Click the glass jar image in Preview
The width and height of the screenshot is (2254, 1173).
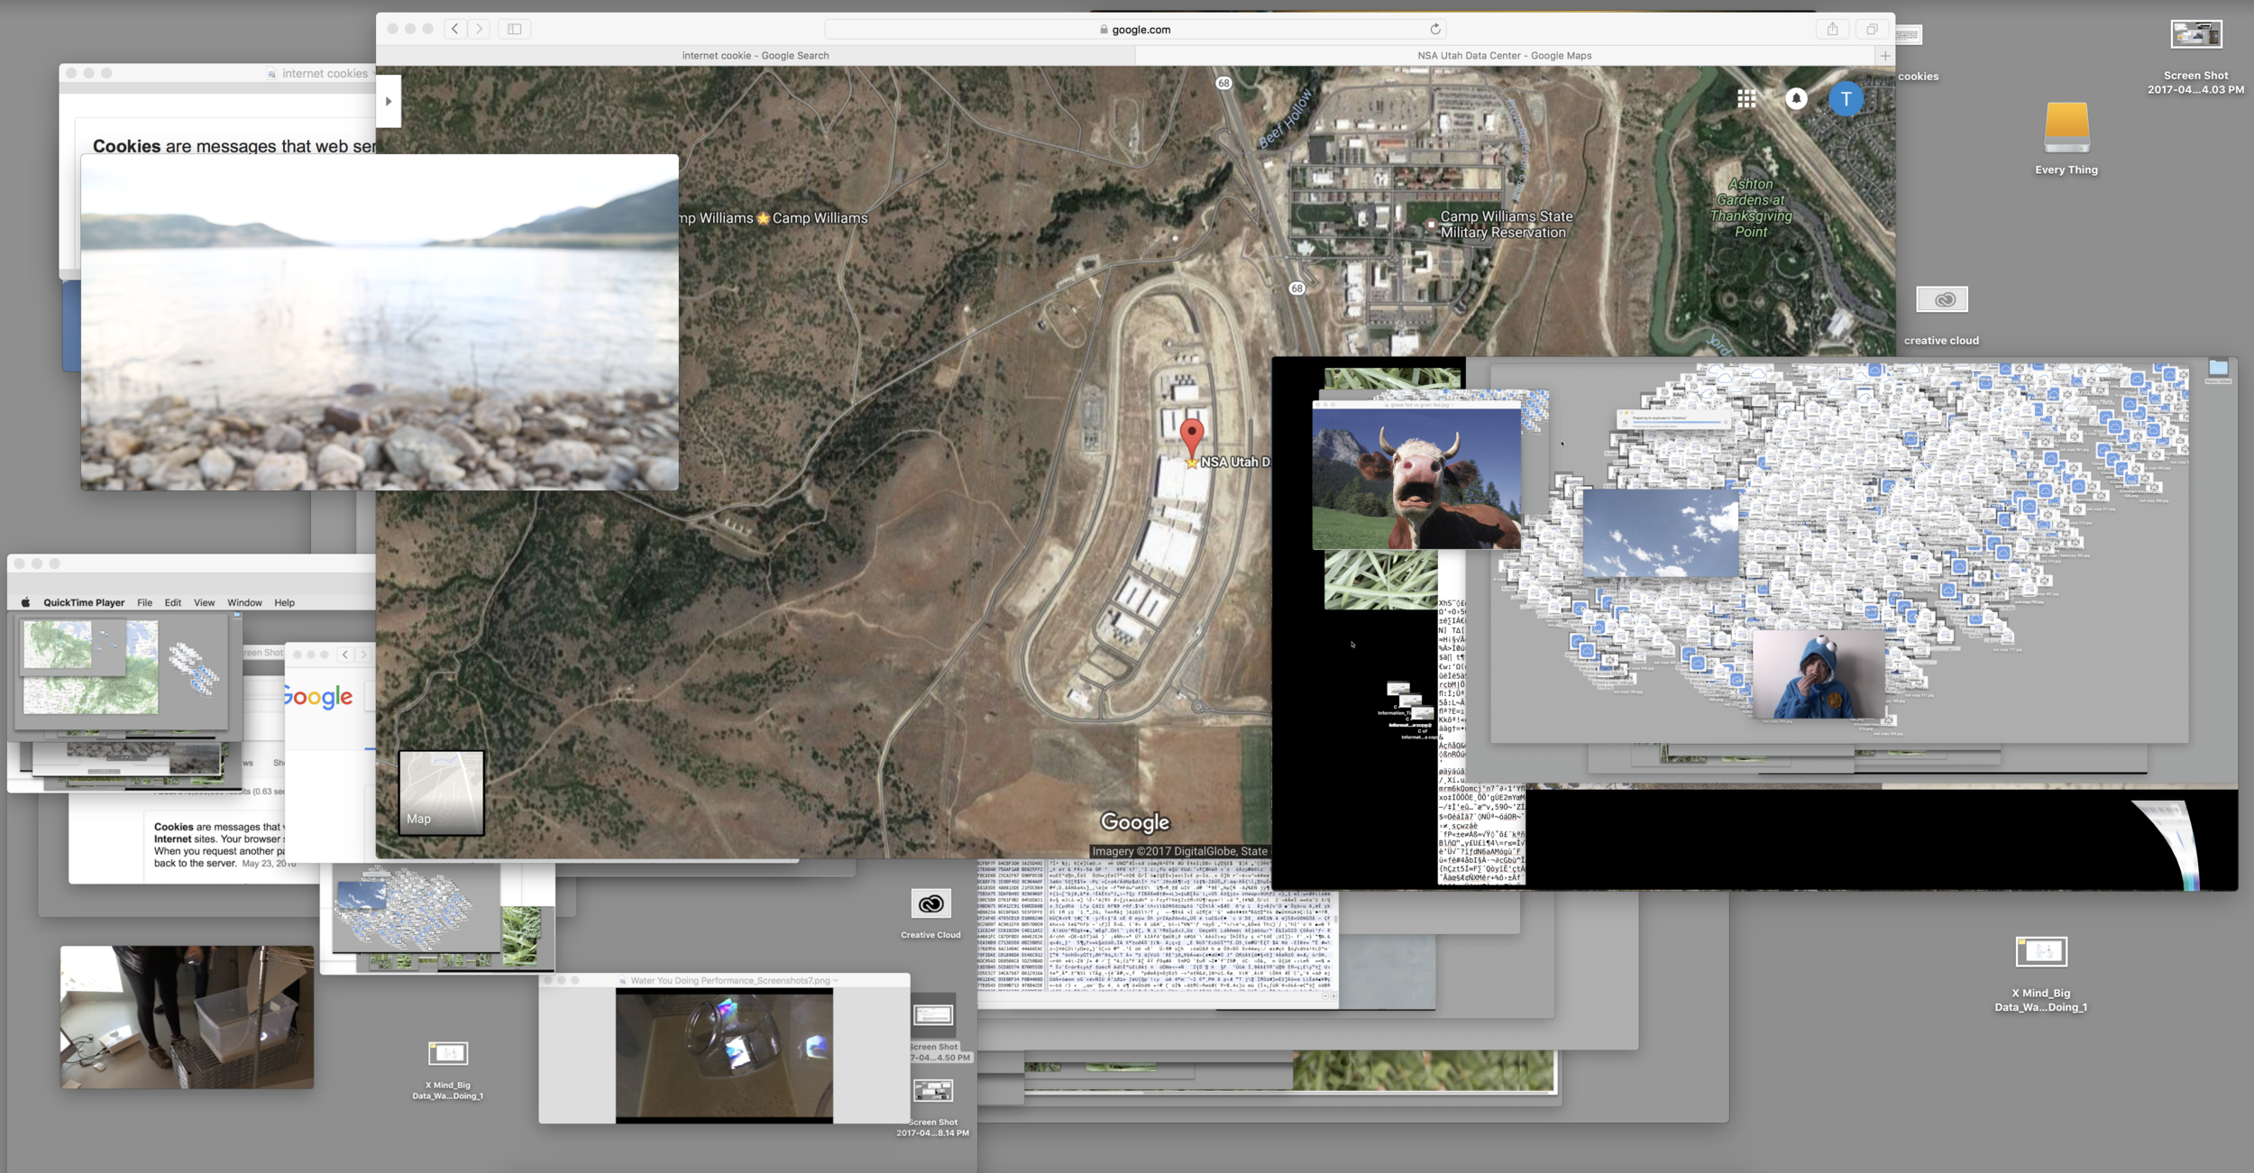tap(724, 1054)
